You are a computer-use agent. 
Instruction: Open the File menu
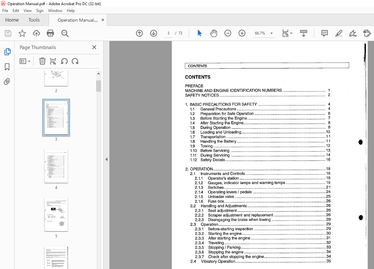(x=5, y=11)
